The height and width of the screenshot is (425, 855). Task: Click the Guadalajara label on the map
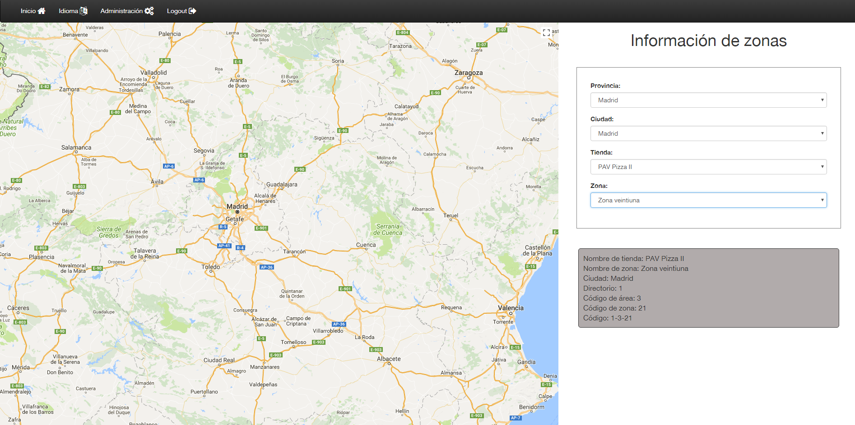point(282,184)
